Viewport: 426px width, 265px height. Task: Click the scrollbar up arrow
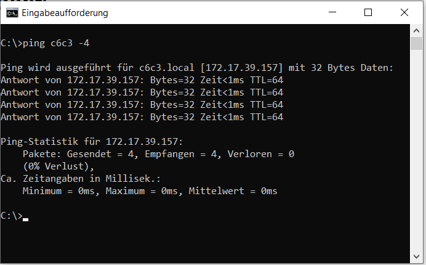[x=416, y=30]
